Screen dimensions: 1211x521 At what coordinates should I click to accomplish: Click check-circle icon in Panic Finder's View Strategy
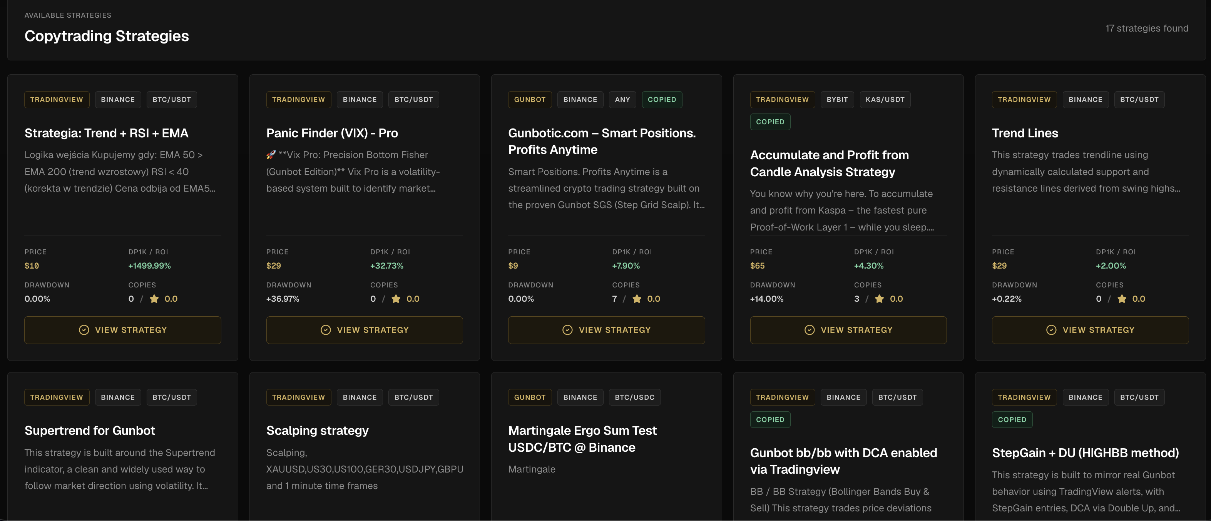tap(326, 330)
